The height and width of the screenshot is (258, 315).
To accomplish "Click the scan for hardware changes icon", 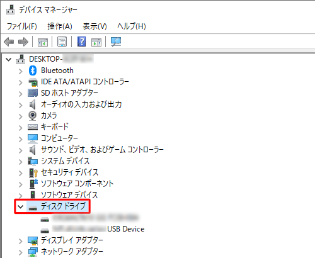I will pyautogui.click(x=116, y=42).
